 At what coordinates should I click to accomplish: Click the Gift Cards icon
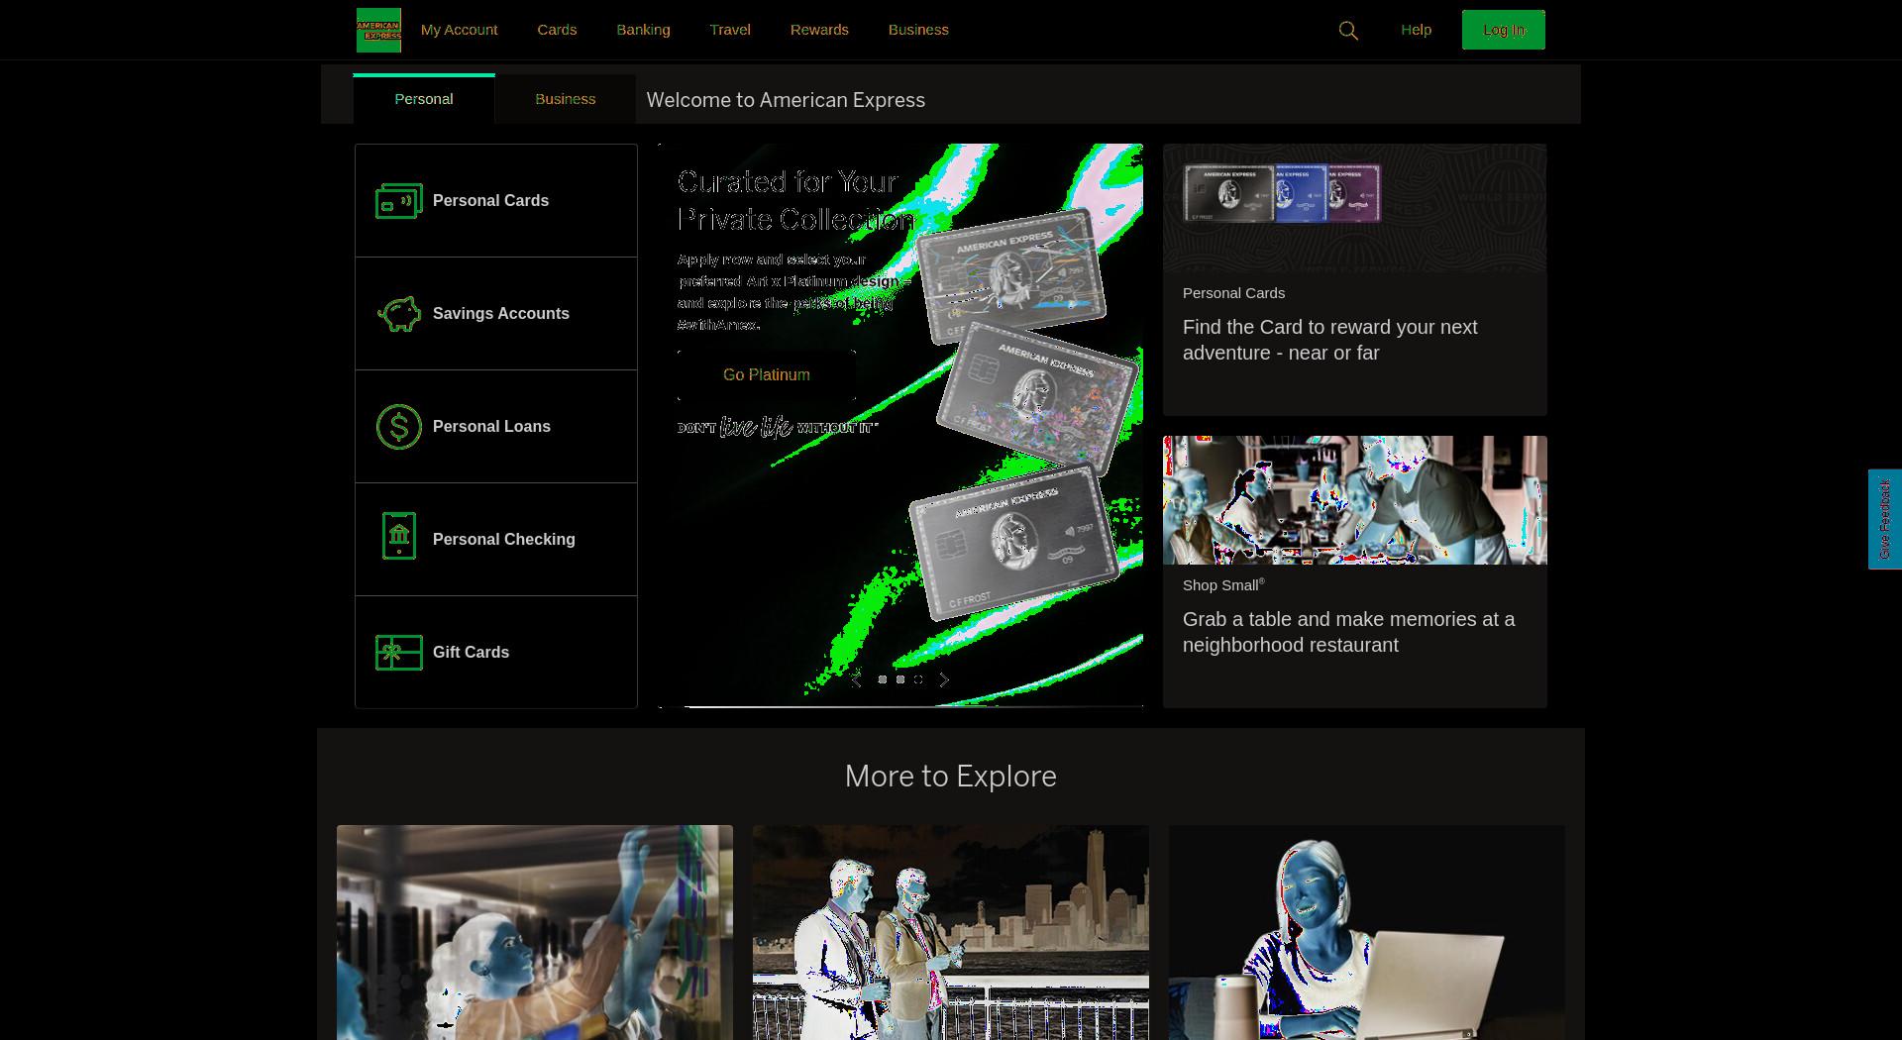399,653
